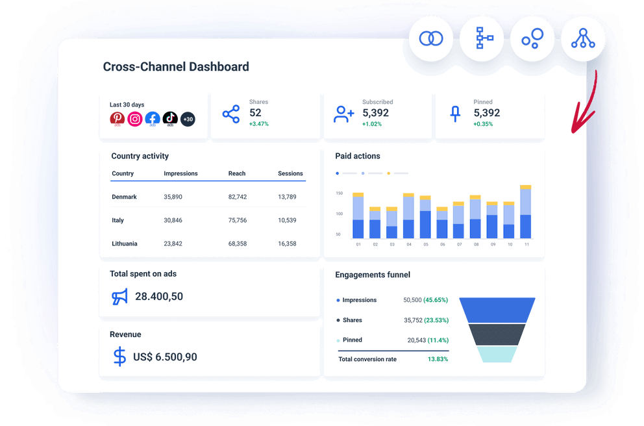Screen dimensions: 644x426
Task: Select the Facebook ads icon
Action: 153,119
